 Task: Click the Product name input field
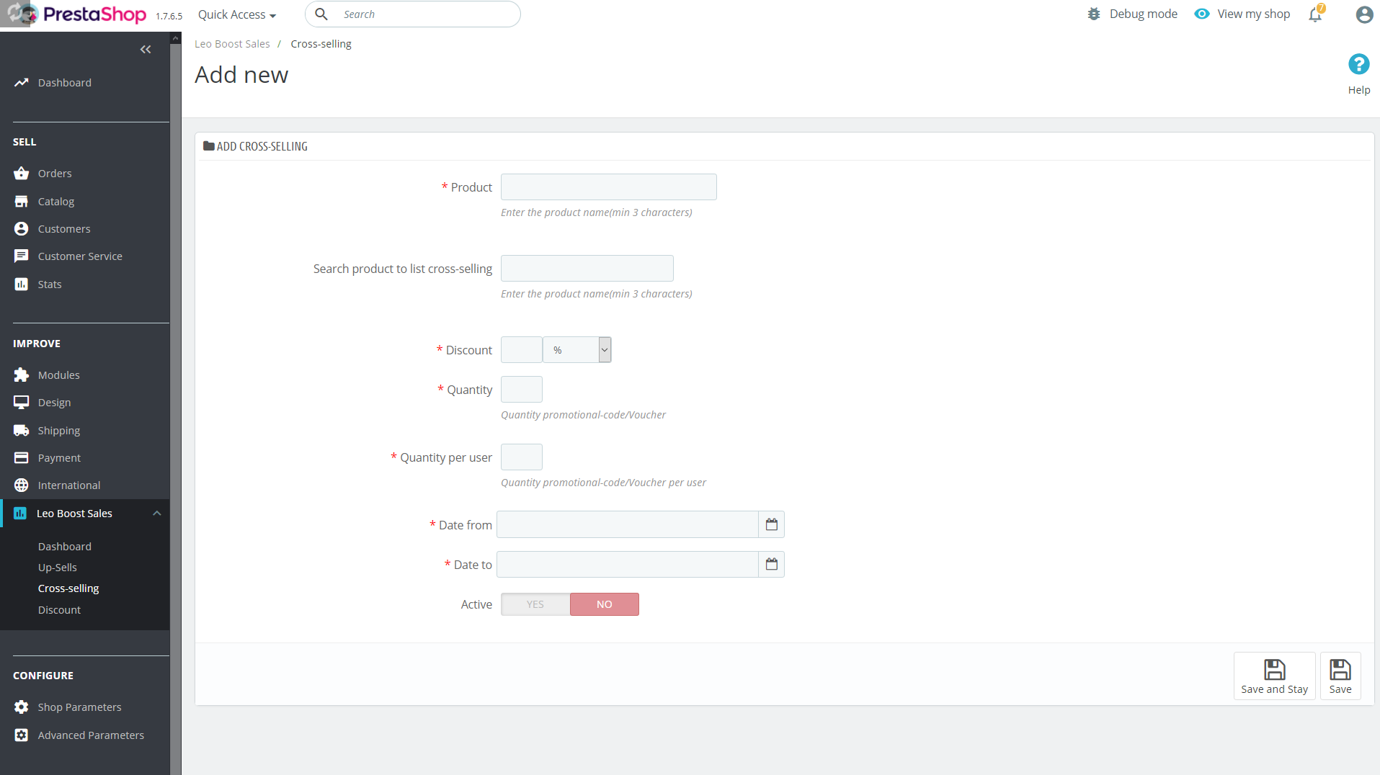click(608, 187)
